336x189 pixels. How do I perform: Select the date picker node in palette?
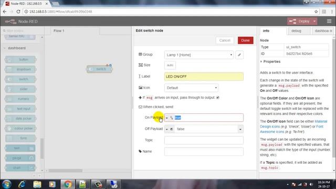click(x=20, y=119)
